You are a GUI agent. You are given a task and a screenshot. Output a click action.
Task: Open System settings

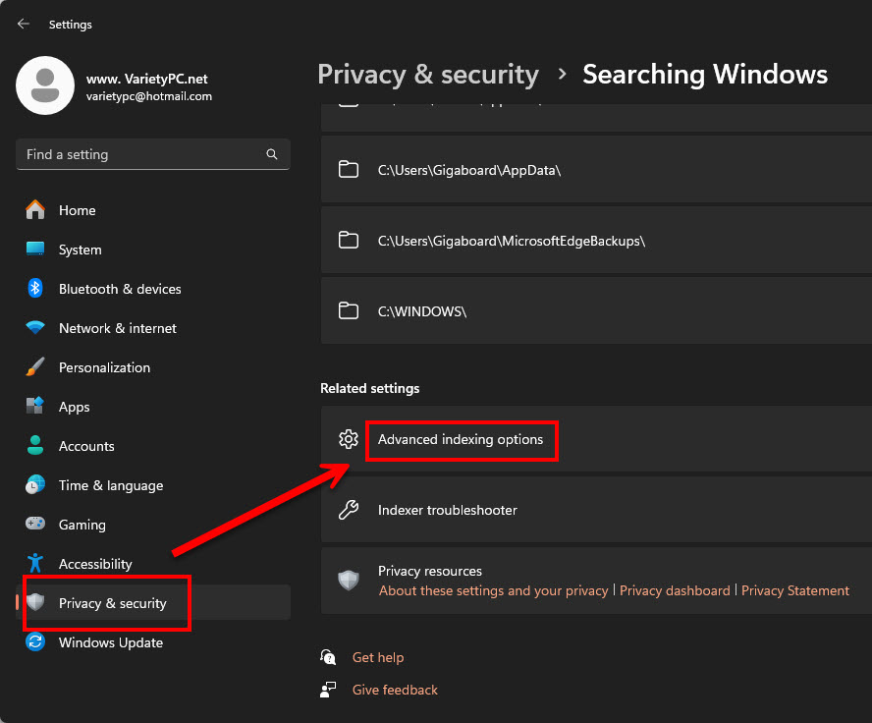pyautogui.click(x=153, y=250)
